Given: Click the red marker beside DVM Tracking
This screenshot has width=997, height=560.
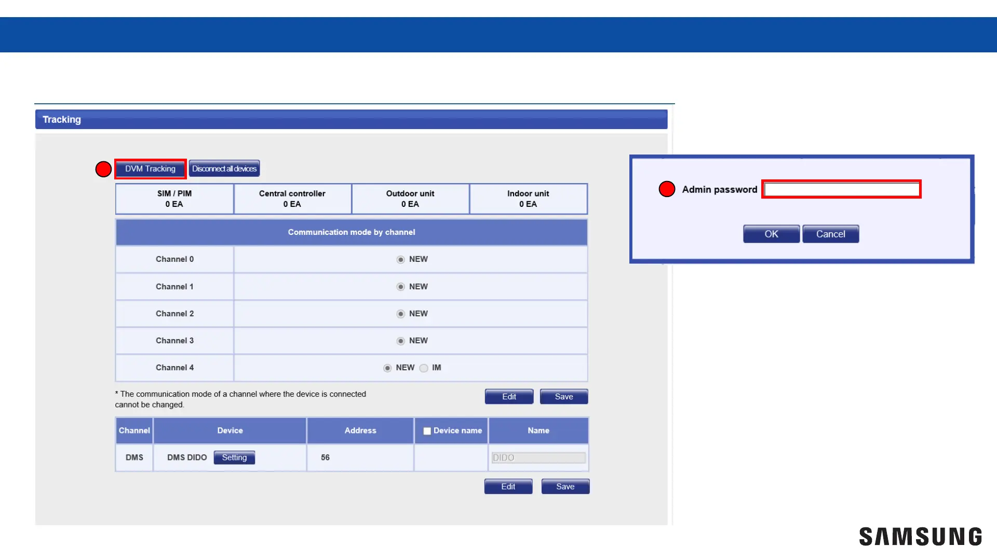Looking at the screenshot, I should [103, 169].
